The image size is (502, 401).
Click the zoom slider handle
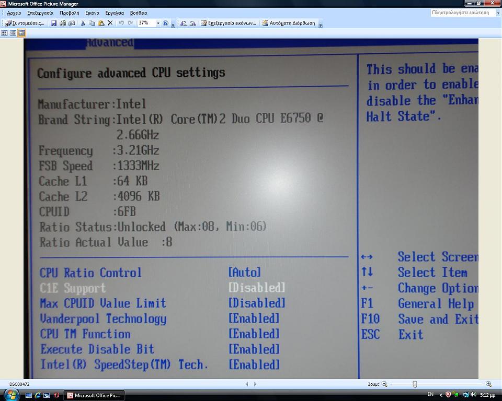(x=415, y=384)
